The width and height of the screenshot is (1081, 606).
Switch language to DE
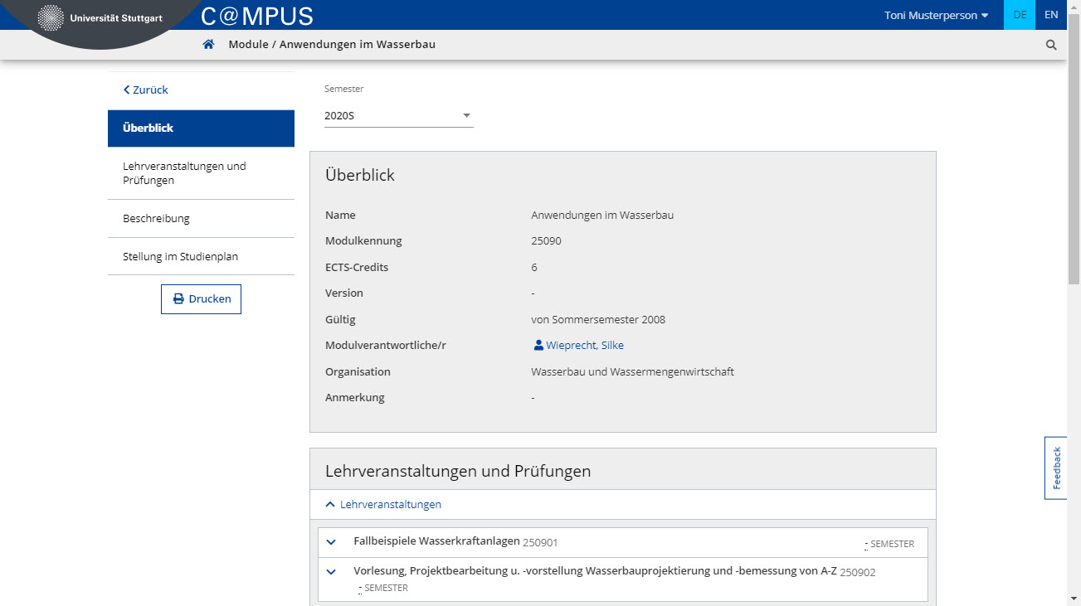pos(1020,15)
